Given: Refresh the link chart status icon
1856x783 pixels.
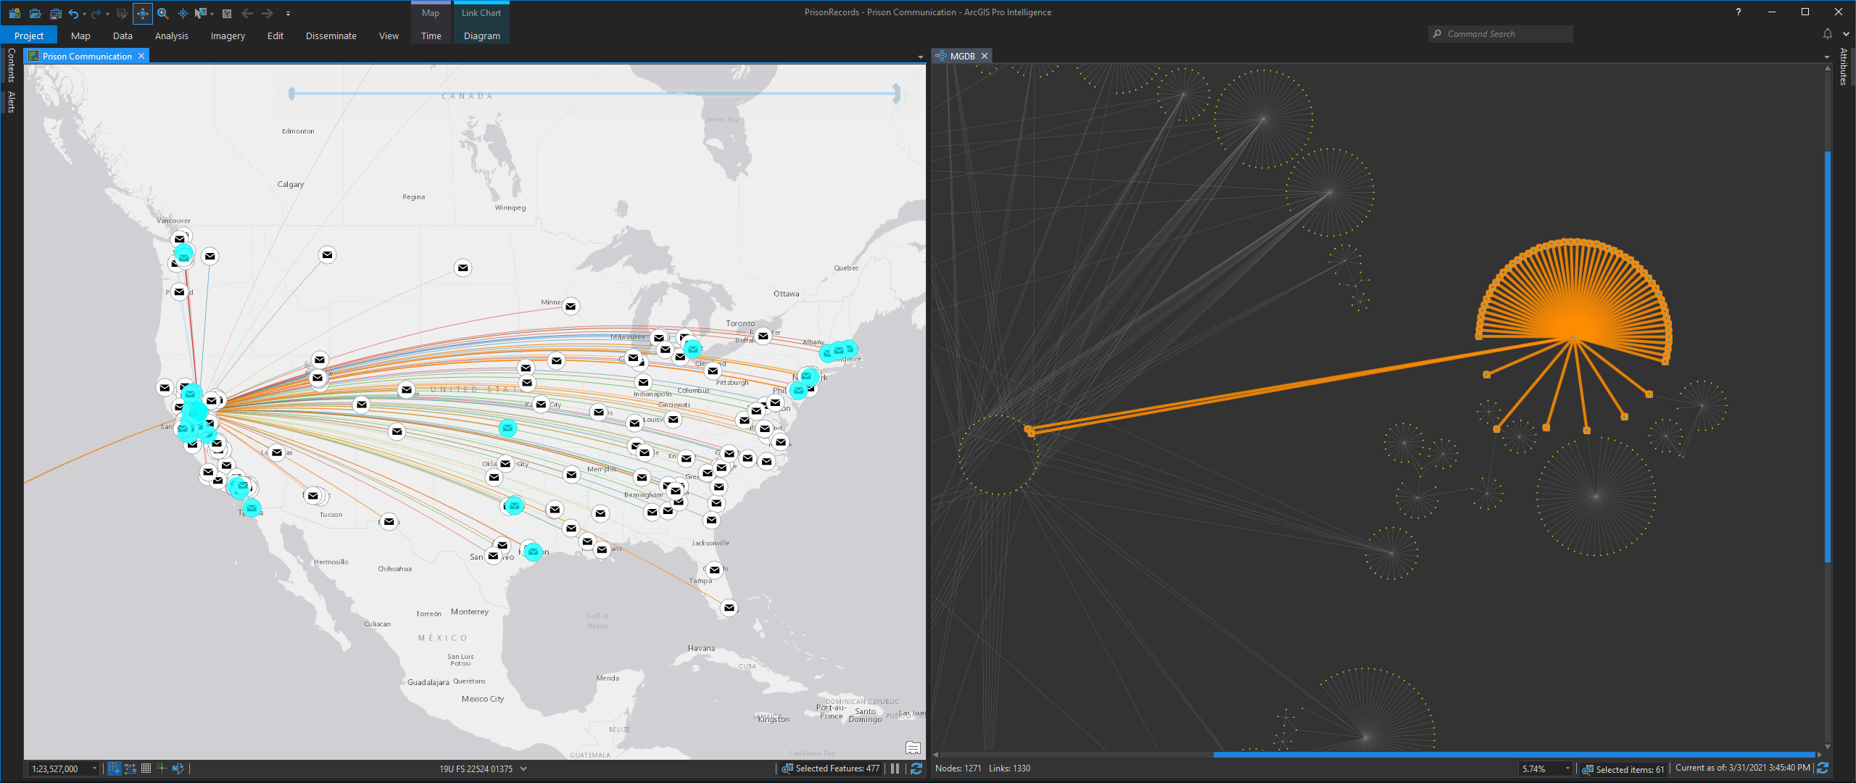Looking at the screenshot, I should point(1823,768).
